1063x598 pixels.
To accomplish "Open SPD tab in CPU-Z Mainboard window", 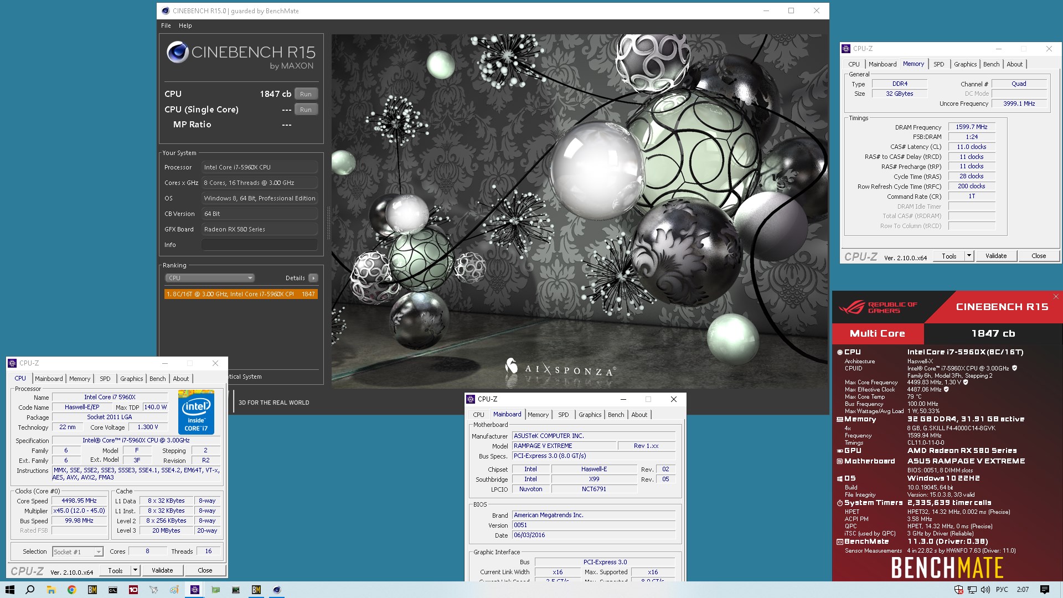I will point(564,415).
